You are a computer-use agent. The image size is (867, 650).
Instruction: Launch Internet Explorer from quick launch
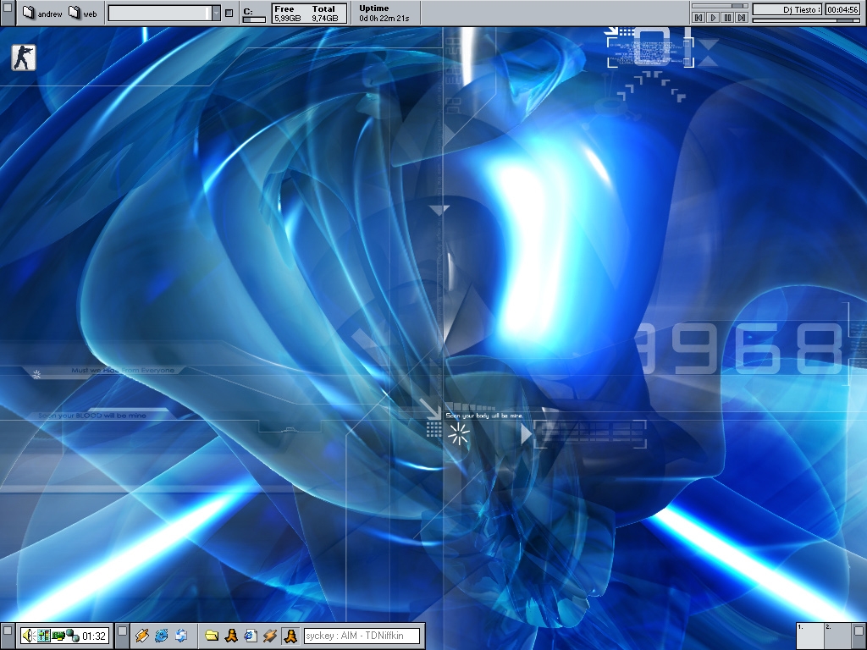point(162,636)
